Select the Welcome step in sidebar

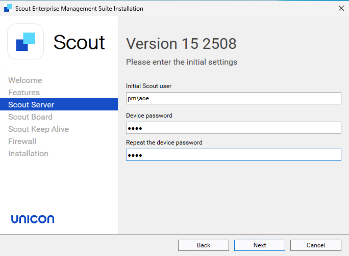coord(25,80)
